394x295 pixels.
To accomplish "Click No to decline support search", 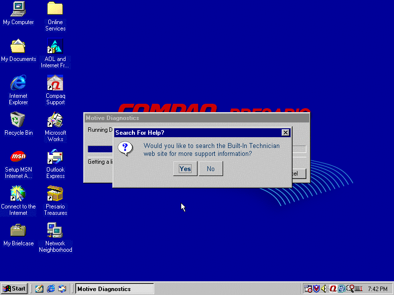I will [x=211, y=169].
